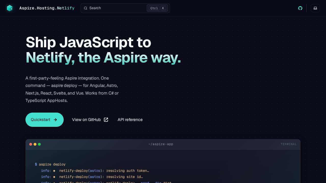
Task: Open the GitHub repository icon in header
Action: [300, 8]
